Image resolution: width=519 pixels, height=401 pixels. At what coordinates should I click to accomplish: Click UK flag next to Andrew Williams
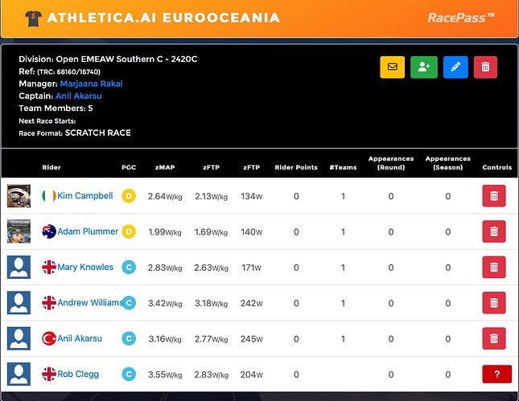point(49,303)
